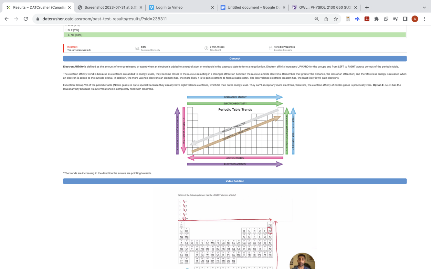Switch to Untitled document Google Docs tab
Screen dimensions: 431x269
pos(253,7)
